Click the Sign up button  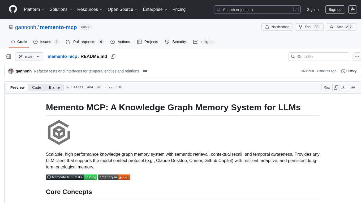pos(335,10)
